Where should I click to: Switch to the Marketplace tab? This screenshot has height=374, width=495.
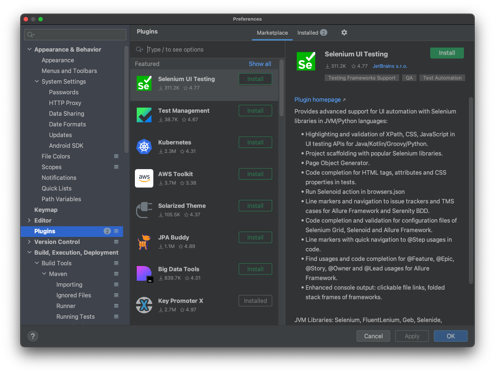click(x=272, y=33)
